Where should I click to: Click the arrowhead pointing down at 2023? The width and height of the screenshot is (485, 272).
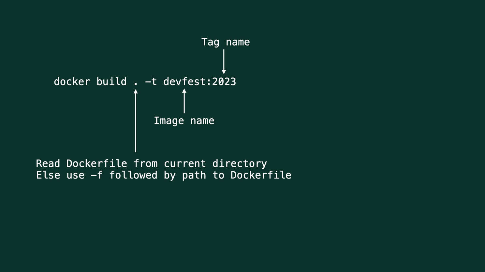[x=224, y=72]
